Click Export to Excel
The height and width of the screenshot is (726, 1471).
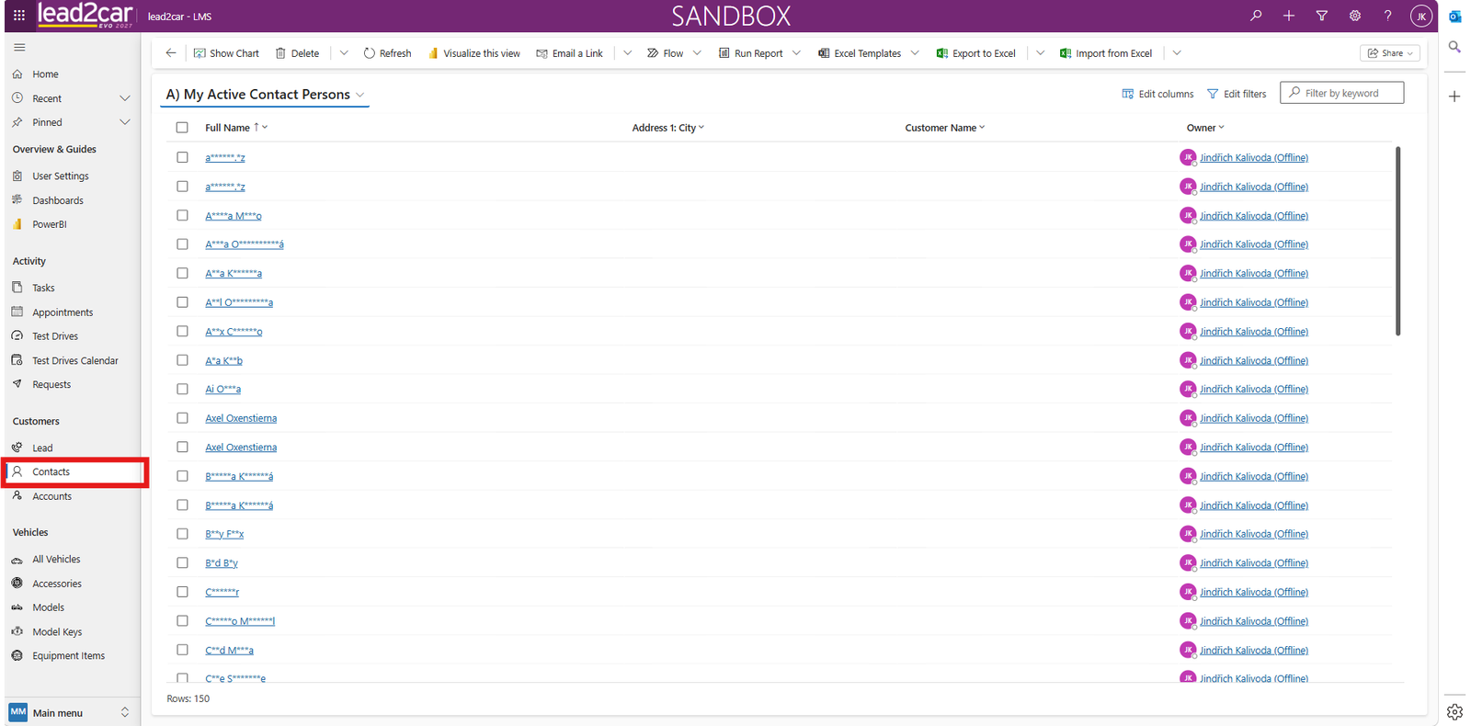point(975,53)
